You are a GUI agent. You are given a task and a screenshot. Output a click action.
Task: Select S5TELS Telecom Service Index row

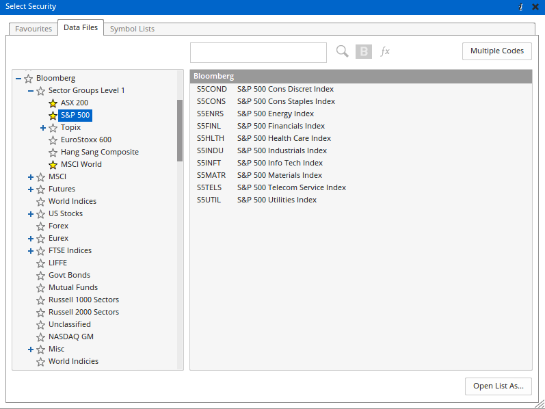point(361,187)
